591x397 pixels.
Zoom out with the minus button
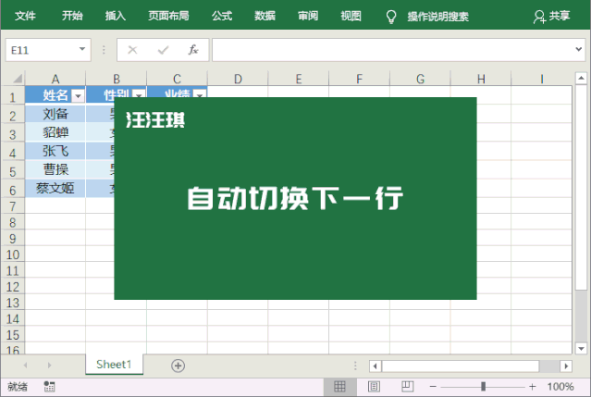point(433,387)
